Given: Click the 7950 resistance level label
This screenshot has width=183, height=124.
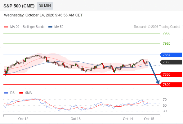Looking at the screenshot, I should [167, 33].
